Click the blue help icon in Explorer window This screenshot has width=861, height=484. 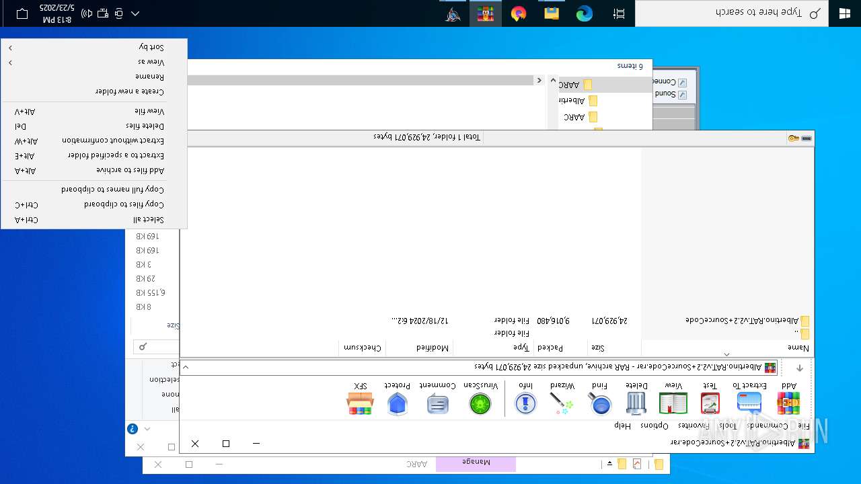[133, 428]
